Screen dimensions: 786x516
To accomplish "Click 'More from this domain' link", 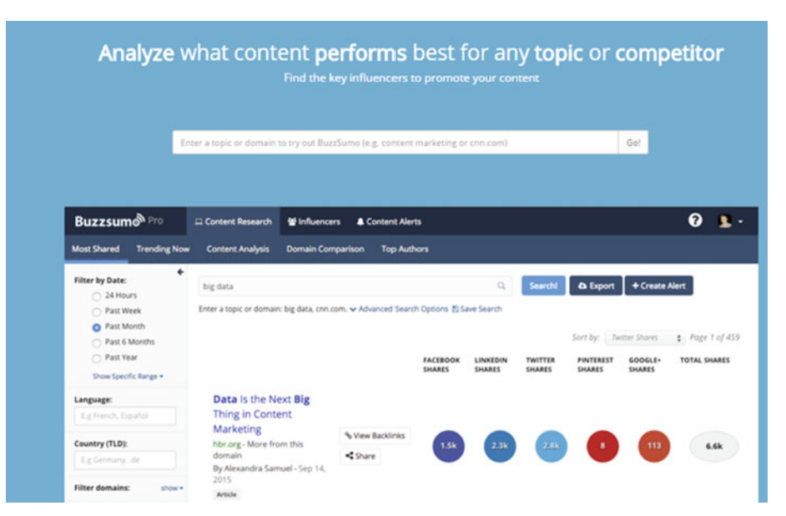I will [x=258, y=450].
